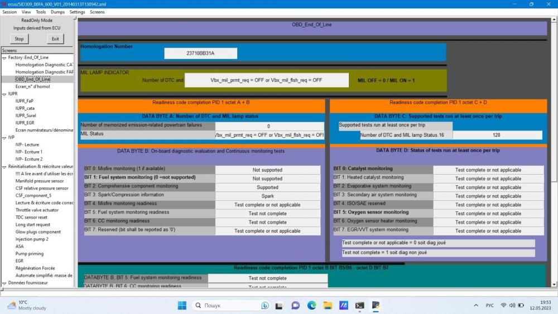Open the Dumps menu
Screen dimensions: 558x314
[x=57, y=12]
